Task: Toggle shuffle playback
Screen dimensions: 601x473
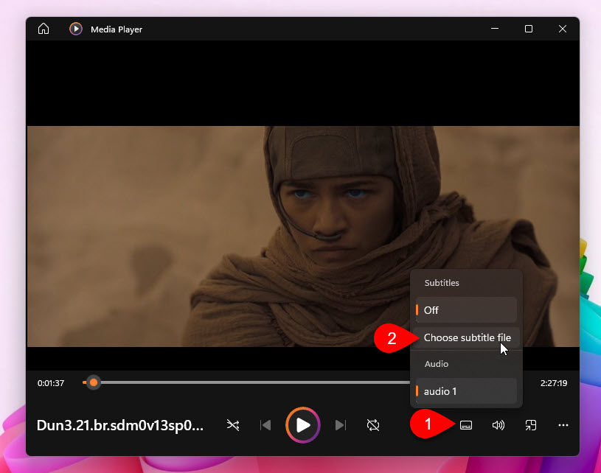Action: tap(233, 425)
